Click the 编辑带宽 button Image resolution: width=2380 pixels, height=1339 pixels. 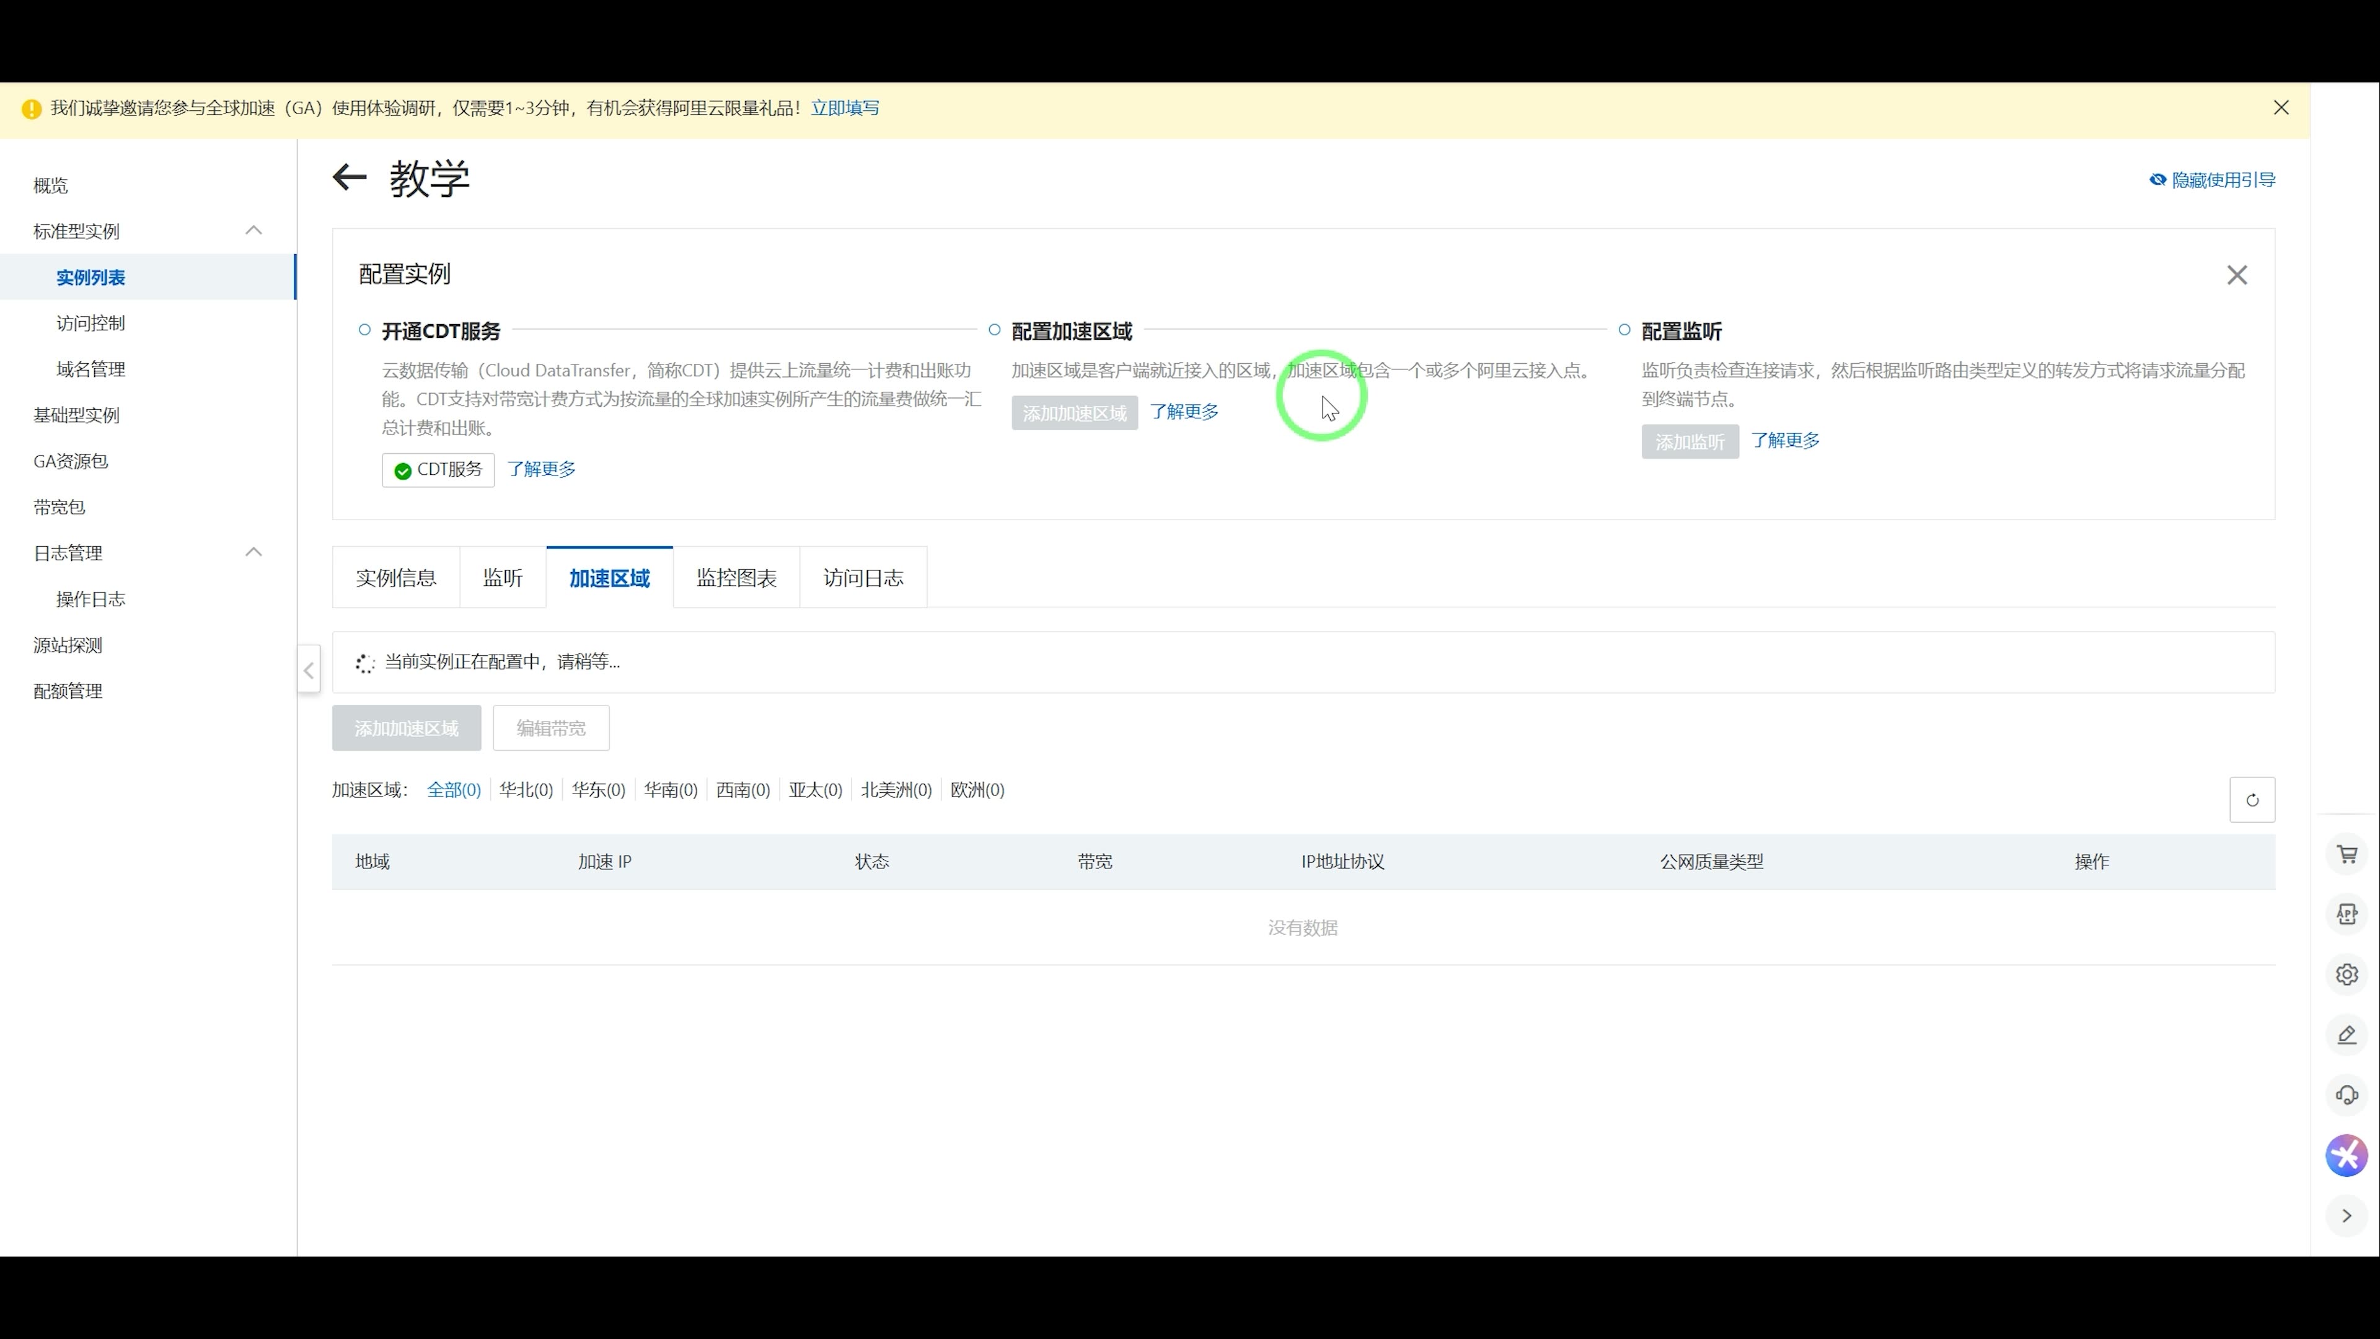coord(550,728)
